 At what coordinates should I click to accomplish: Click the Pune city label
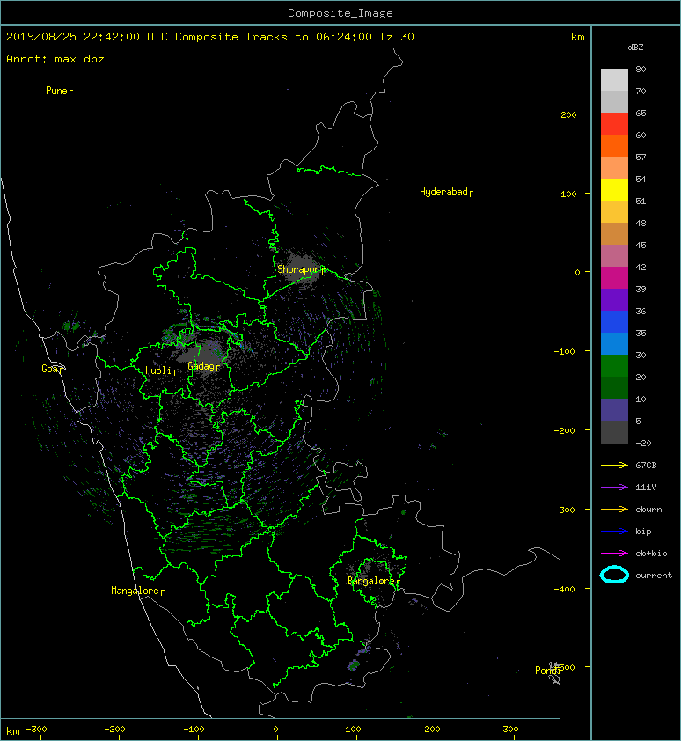57,91
